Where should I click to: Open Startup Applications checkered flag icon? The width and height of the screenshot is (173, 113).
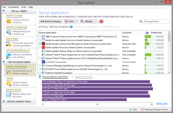9,72
